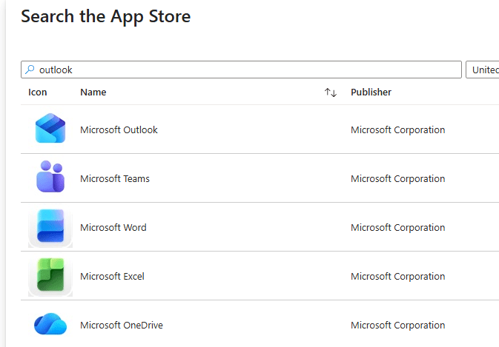
Task: Click the Microsoft Word app icon
Action: point(50,227)
